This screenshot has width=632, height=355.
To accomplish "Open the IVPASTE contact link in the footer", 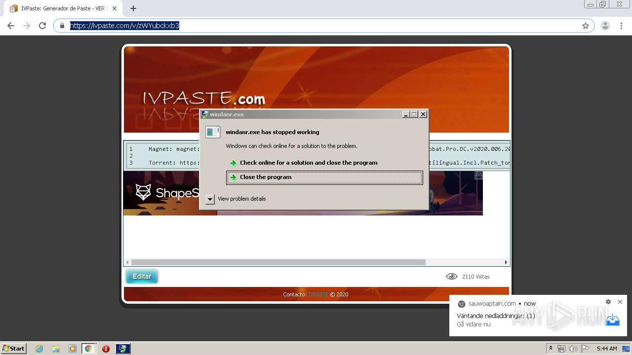I will pyautogui.click(x=318, y=294).
